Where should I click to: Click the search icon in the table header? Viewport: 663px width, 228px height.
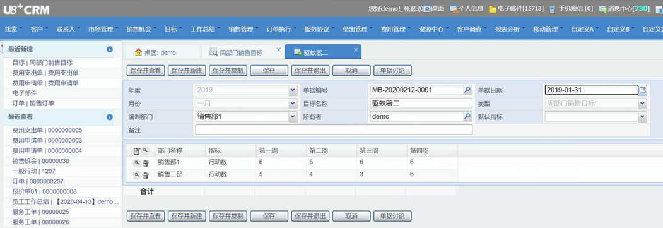coord(145,150)
